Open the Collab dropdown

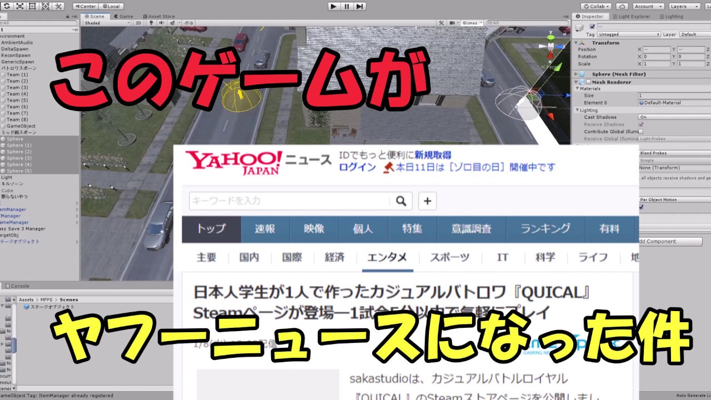pos(597,6)
